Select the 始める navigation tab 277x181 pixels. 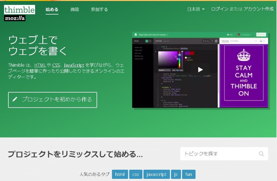pos(52,9)
